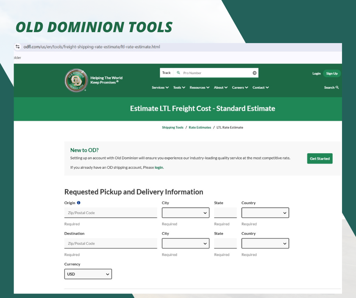This screenshot has height=298, width=356.
Task: Click 'Helping The World Keep Promises' tagline
Action: pos(106,80)
